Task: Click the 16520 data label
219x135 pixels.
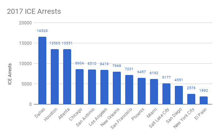Action: click(42, 31)
